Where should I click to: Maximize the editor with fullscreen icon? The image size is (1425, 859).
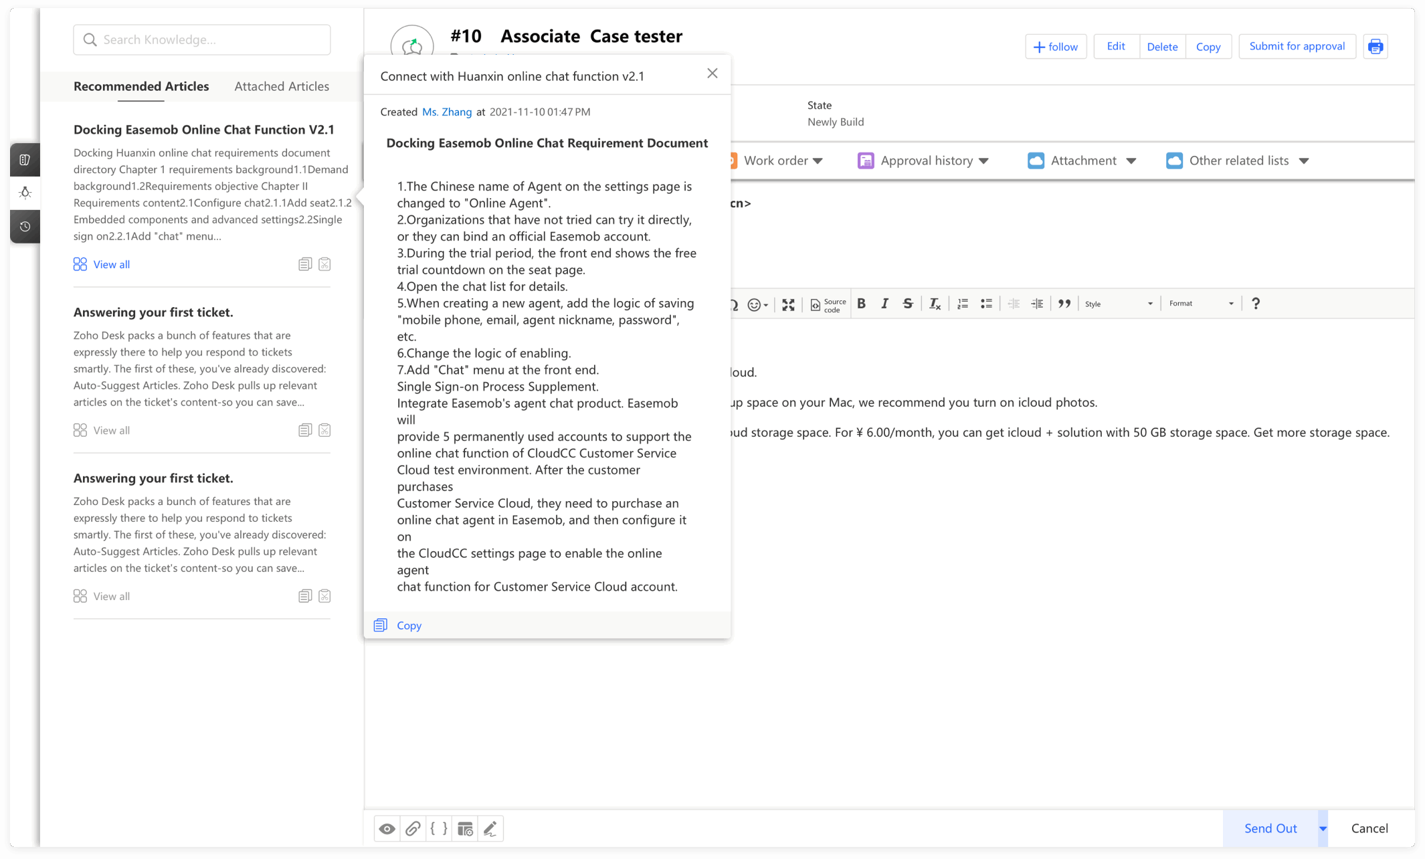pos(788,305)
